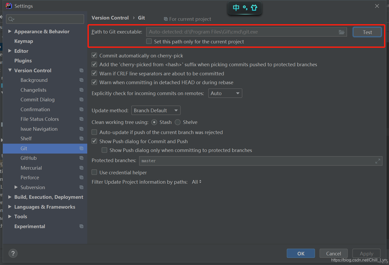The image size is (389, 265).
Task: Click the Protected branches master field
Action: (x=261, y=161)
